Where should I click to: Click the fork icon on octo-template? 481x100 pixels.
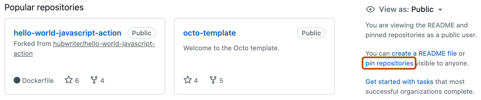pyautogui.click(x=213, y=80)
